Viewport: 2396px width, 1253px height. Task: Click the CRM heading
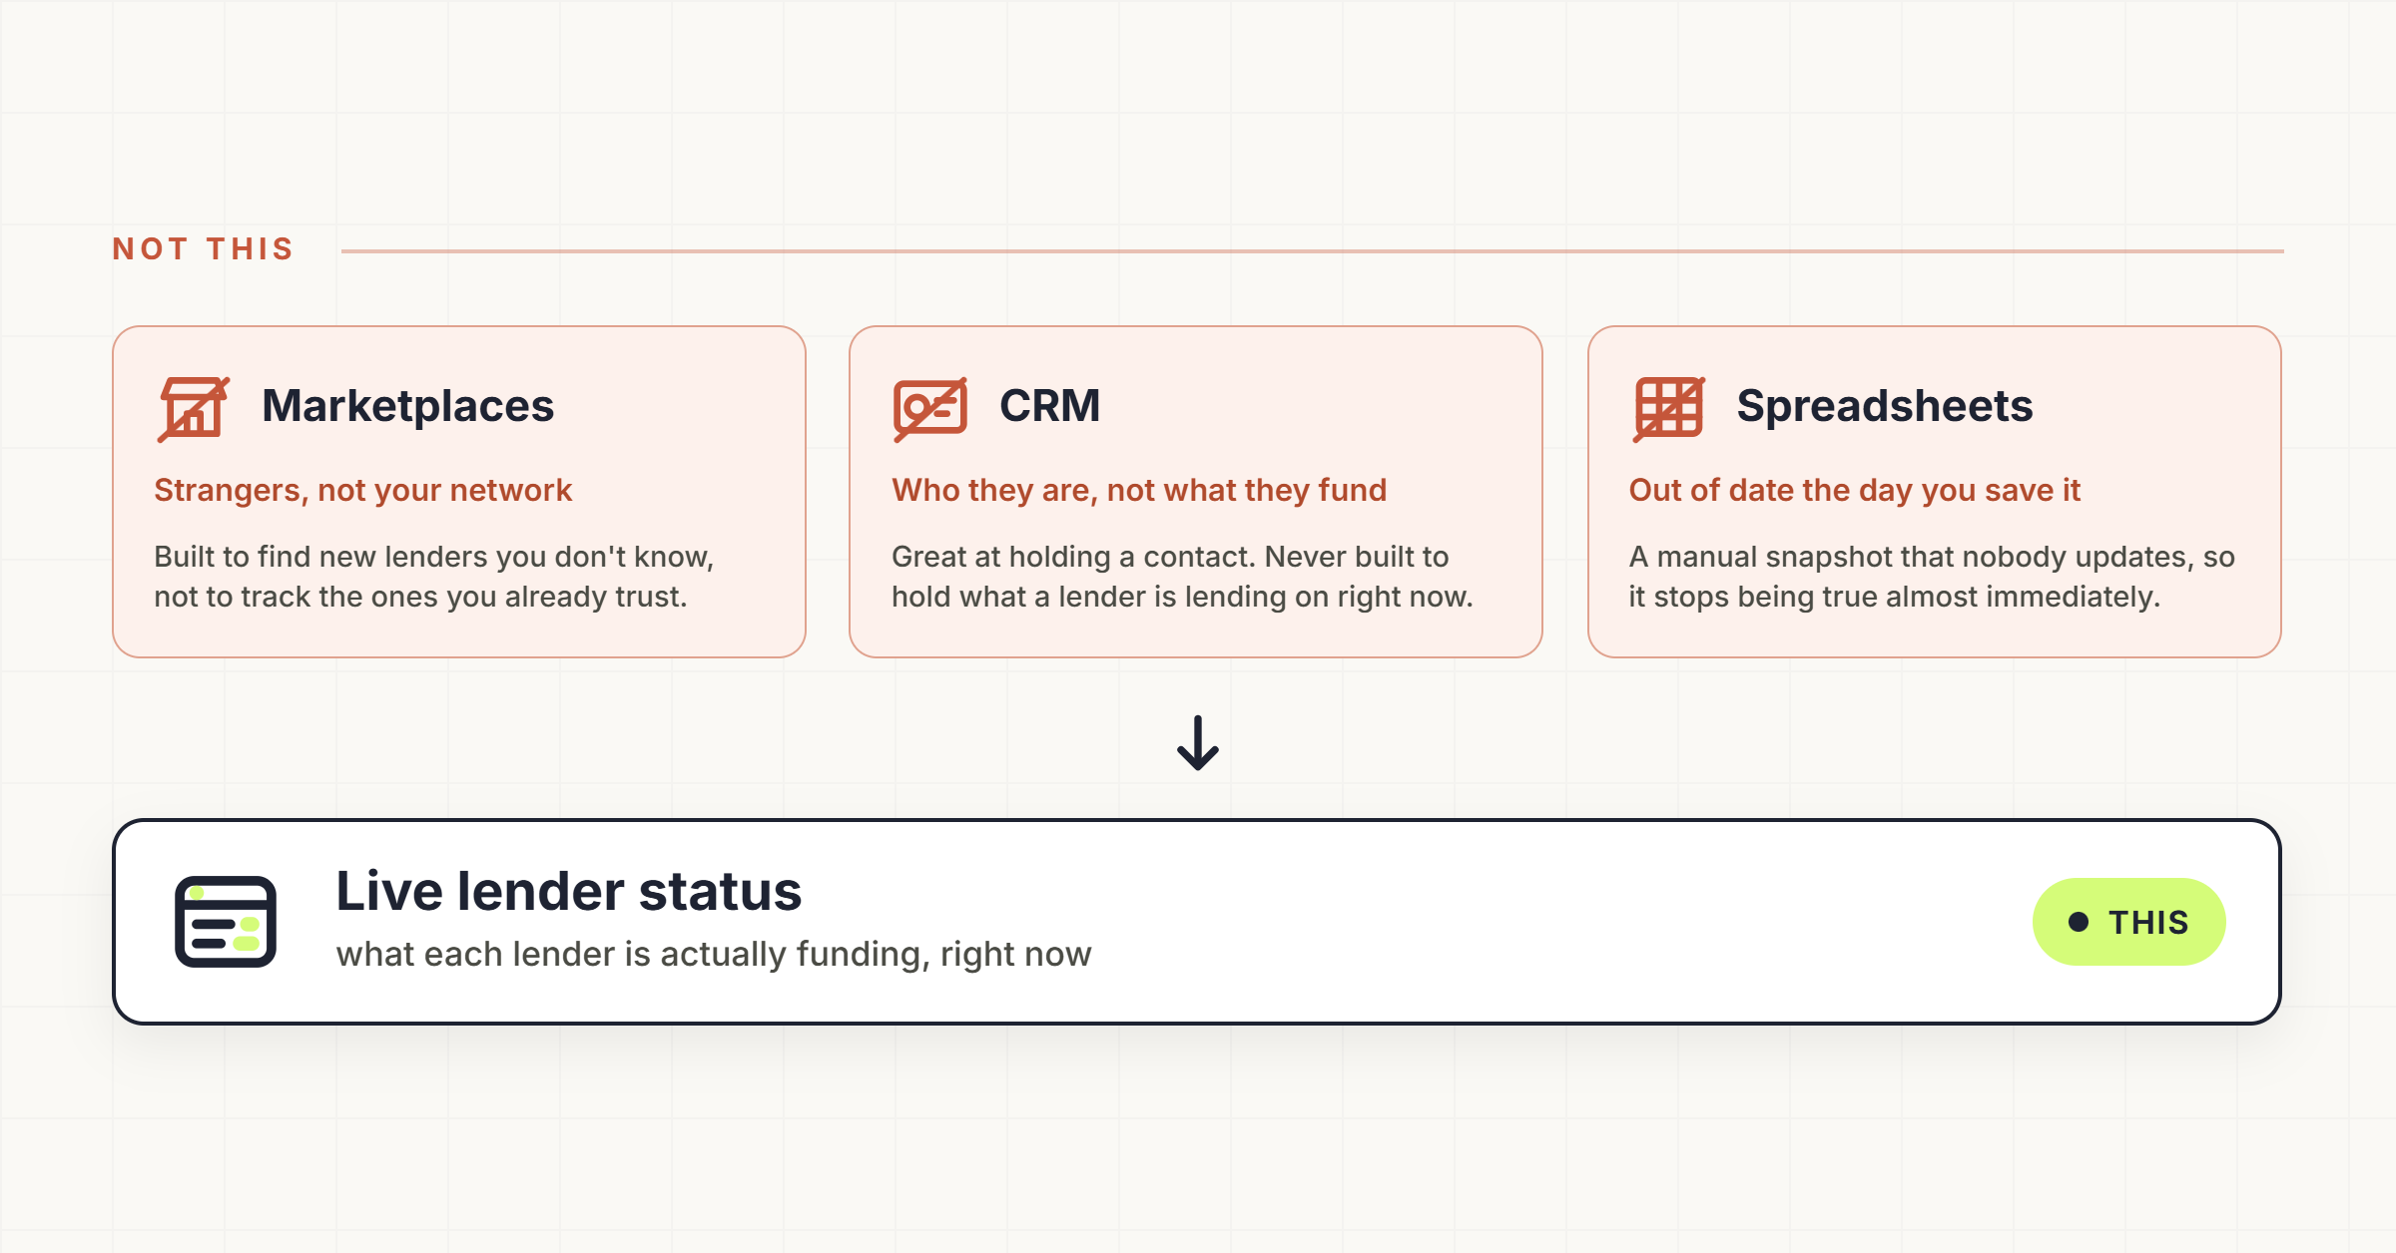[1049, 406]
